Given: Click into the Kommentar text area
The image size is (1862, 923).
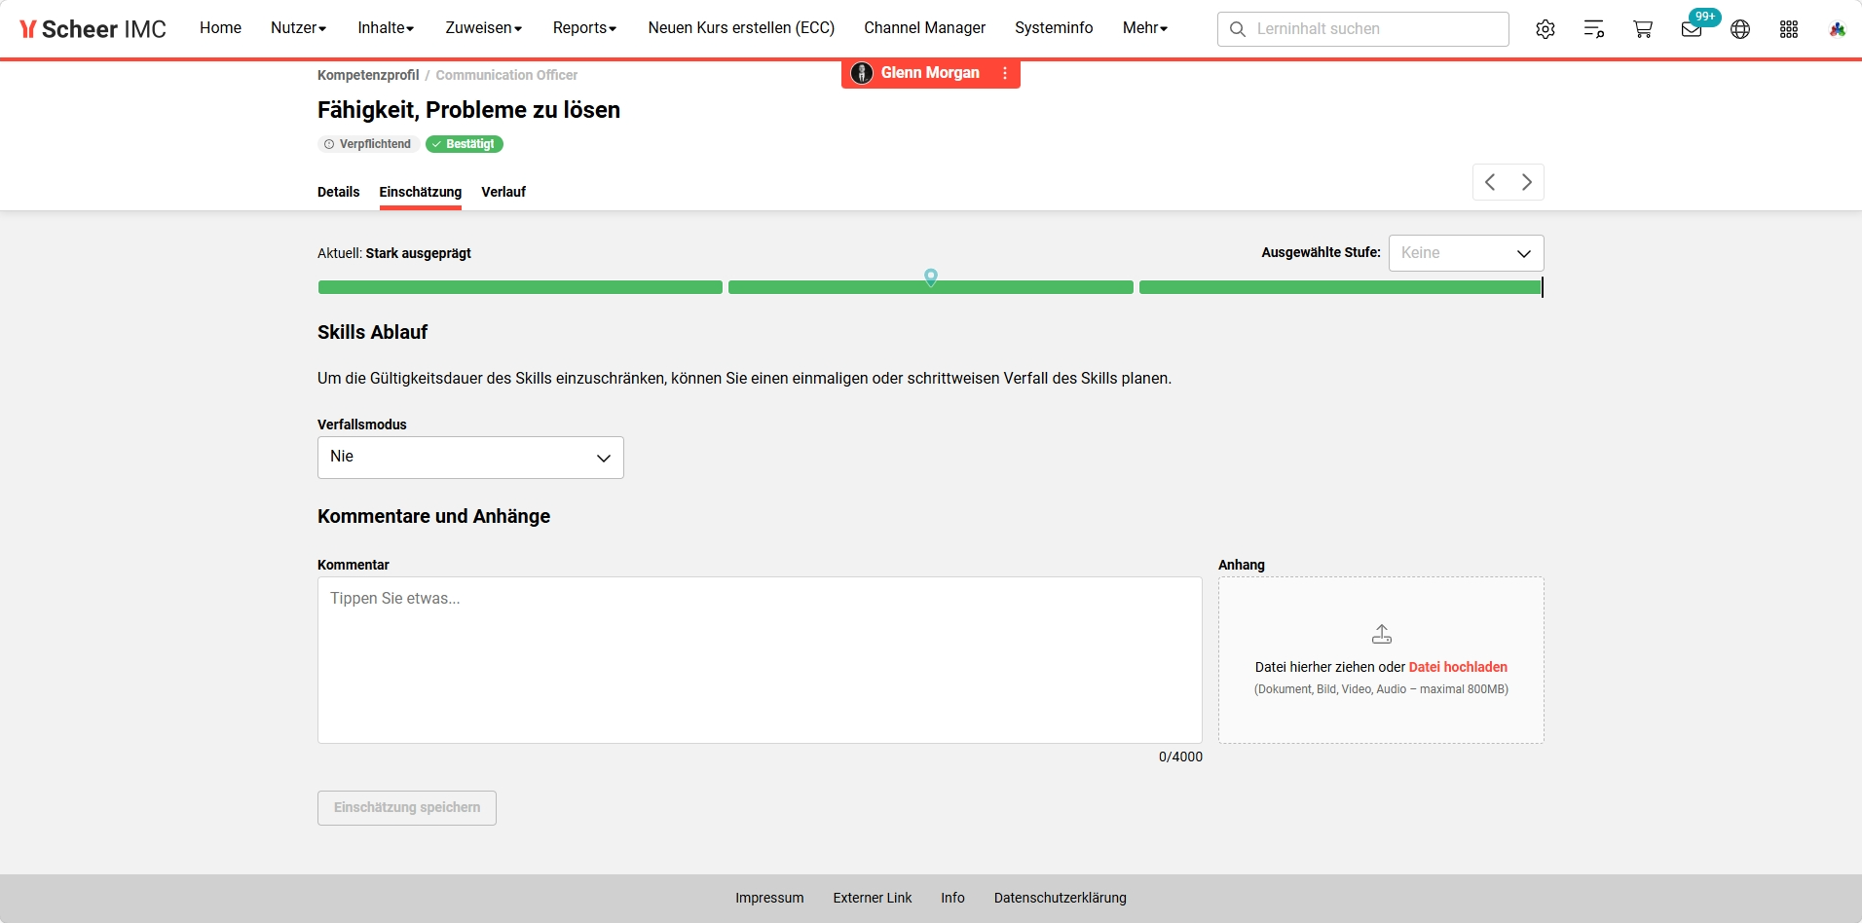Looking at the screenshot, I should (760, 660).
